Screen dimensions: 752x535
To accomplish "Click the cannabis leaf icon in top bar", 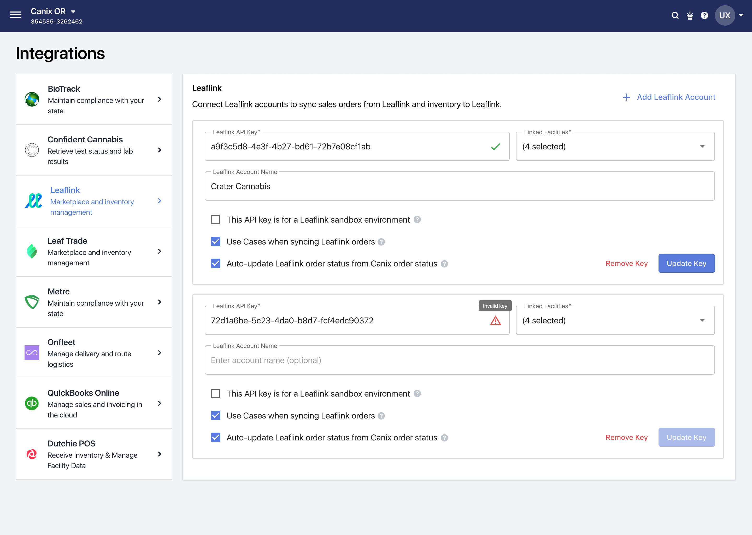I will 690,15.
